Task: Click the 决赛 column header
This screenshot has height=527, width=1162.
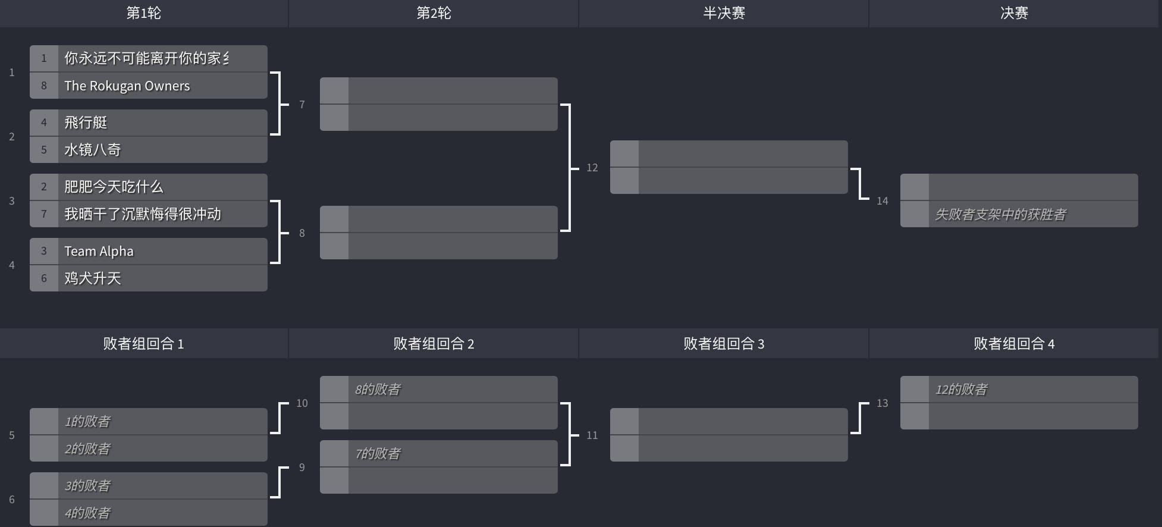Action: tap(1014, 13)
